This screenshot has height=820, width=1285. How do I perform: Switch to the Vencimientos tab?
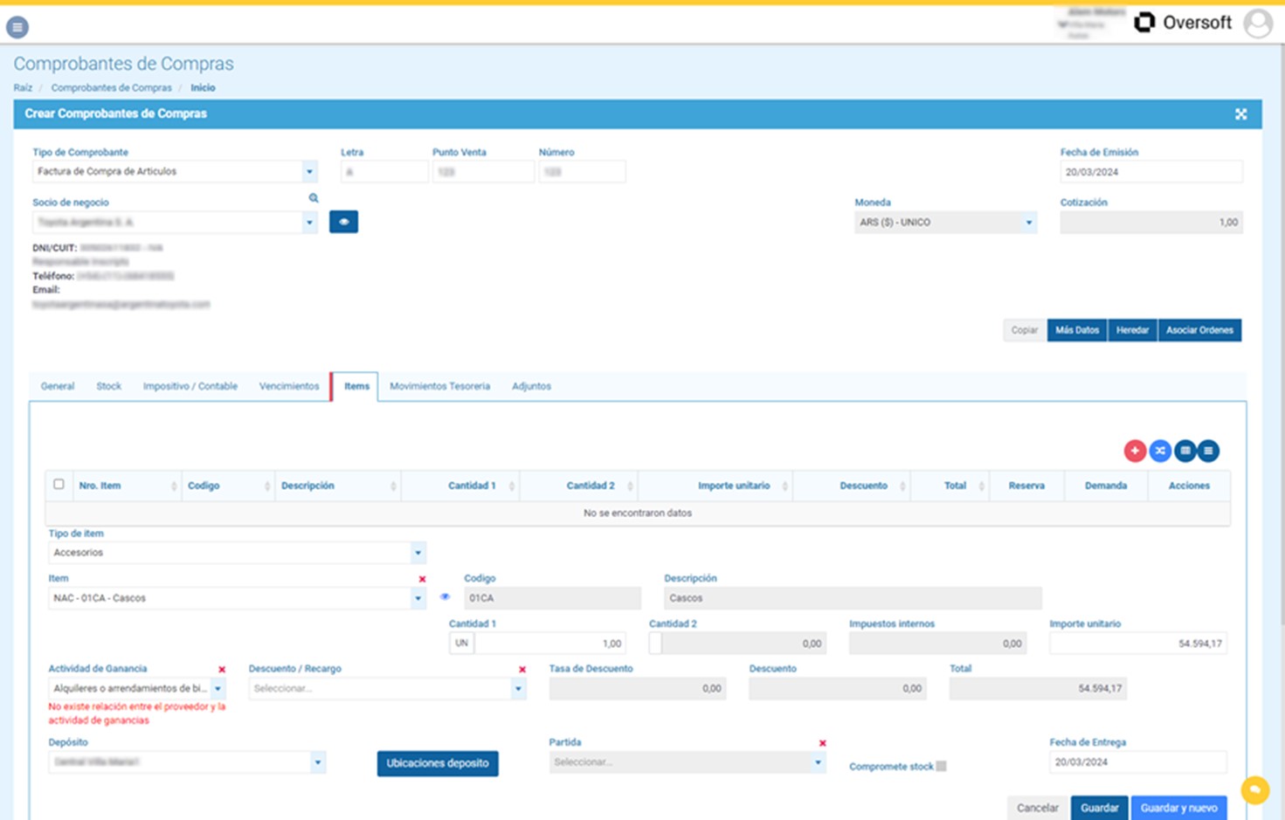coord(289,386)
